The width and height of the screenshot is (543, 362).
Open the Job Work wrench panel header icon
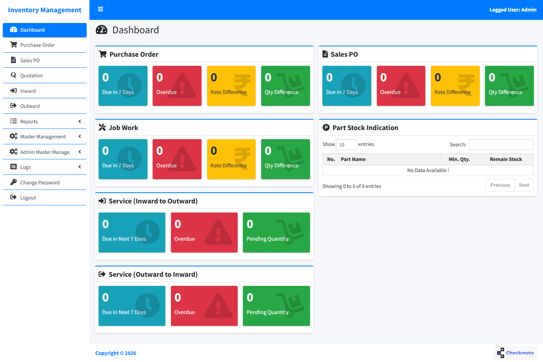(x=102, y=127)
